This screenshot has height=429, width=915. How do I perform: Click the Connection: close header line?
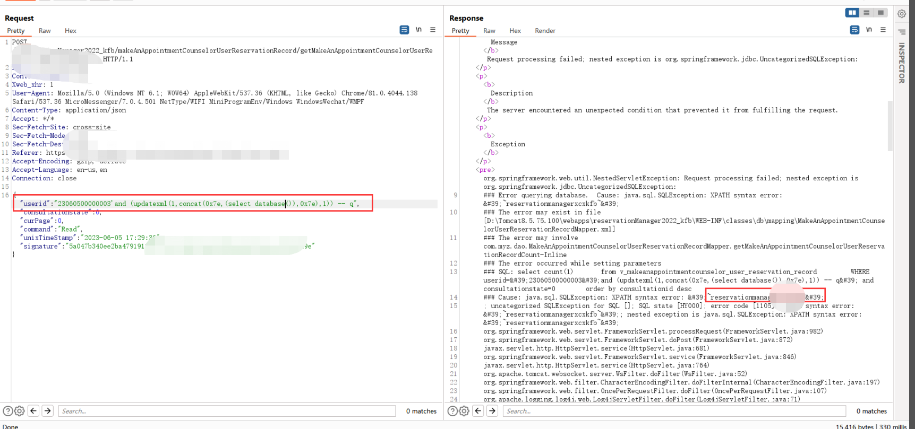coord(44,178)
